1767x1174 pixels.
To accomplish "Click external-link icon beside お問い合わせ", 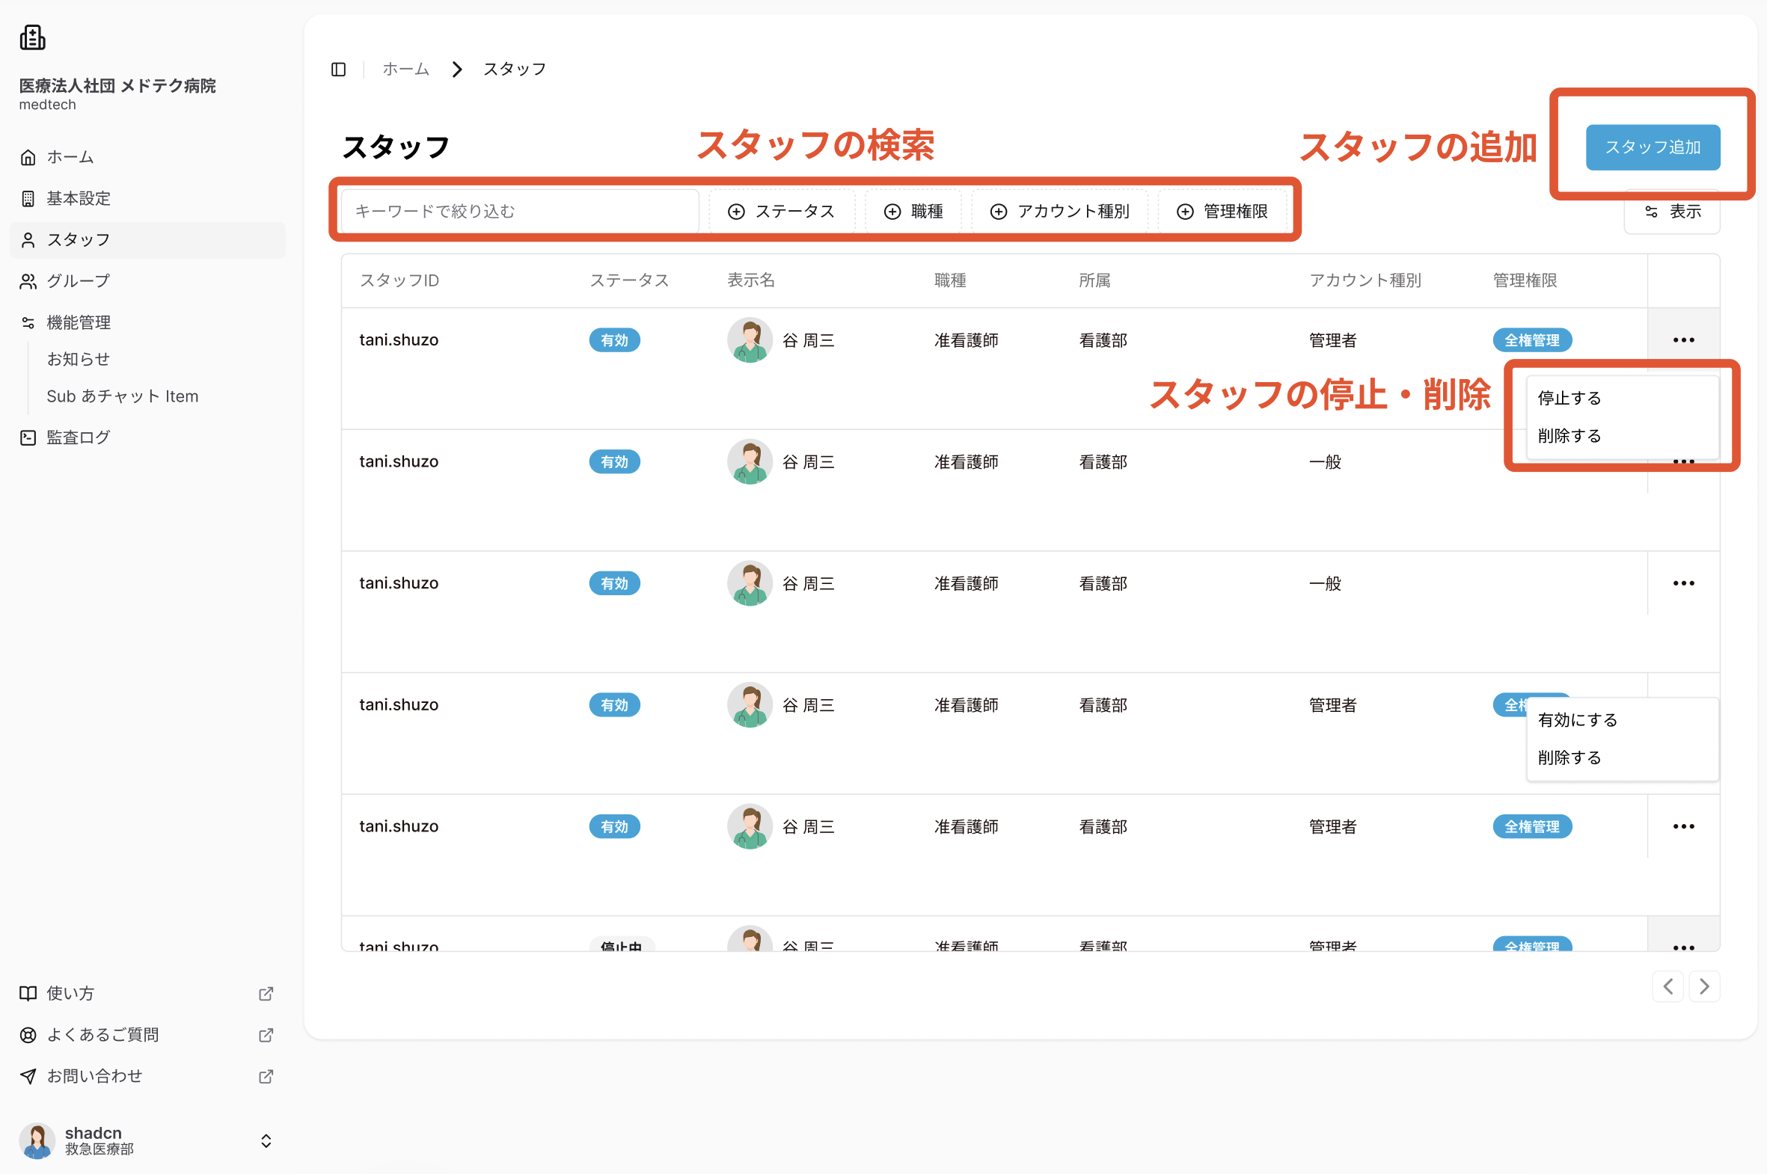I will [266, 1076].
